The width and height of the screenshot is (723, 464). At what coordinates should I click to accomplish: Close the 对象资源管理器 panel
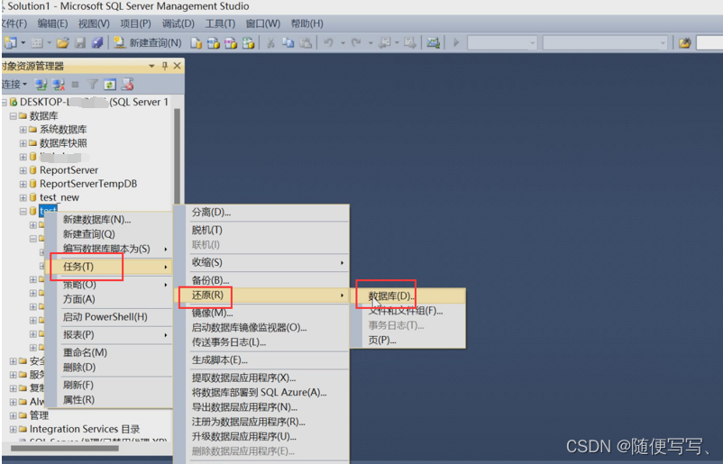tap(177, 66)
